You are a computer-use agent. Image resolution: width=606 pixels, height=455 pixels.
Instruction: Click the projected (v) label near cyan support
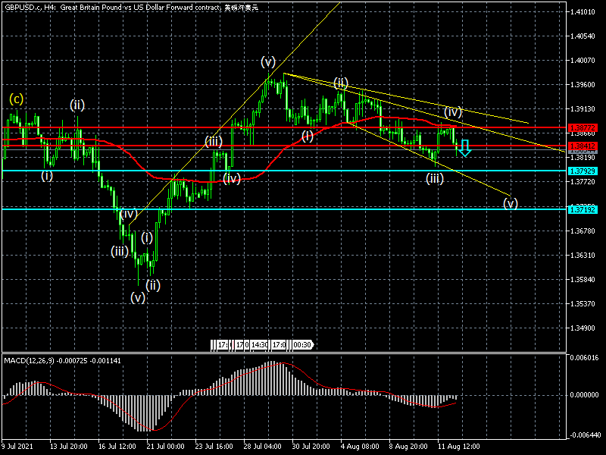pos(511,202)
